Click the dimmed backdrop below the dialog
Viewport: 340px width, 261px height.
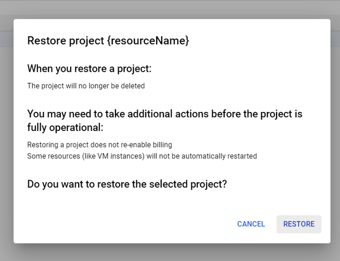coord(170,253)
